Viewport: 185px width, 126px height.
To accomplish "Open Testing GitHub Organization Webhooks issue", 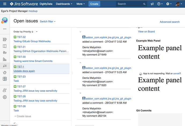I will click(41, 51).
